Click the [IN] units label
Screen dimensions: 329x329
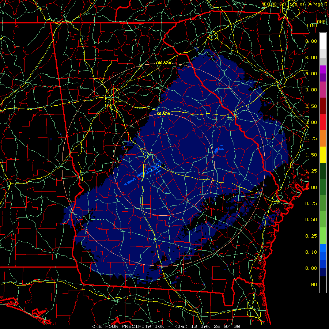click(312, 25)
